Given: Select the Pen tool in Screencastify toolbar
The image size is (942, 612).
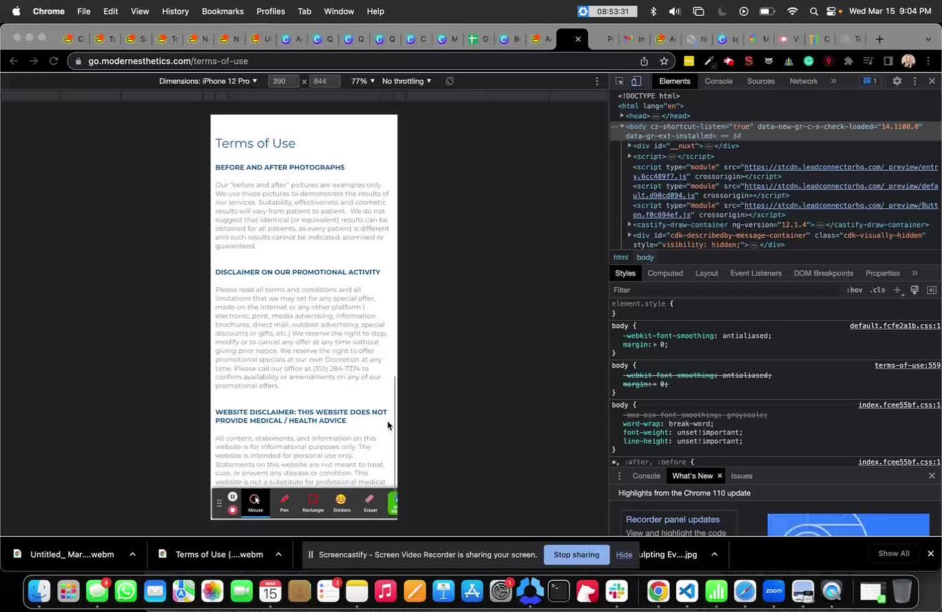Looking at the screenshot, I should pos(284,502).
